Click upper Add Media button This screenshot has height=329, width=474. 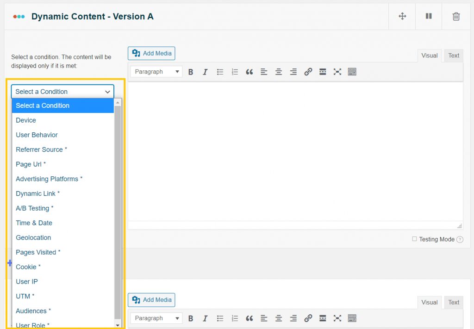(151, 54)
